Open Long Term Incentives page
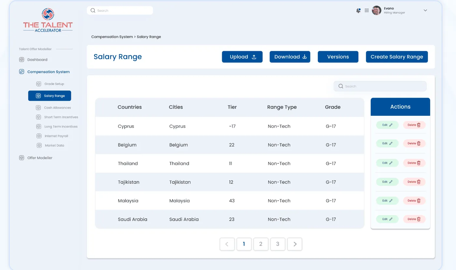The image size is (456, 270). point(57,127)
